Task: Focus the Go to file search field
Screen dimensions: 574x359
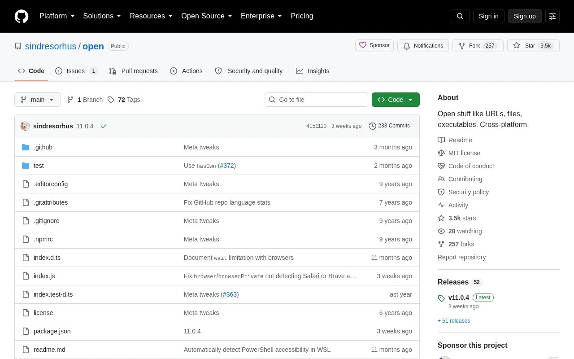Action: pyautogui.click(x=316, y=100)
